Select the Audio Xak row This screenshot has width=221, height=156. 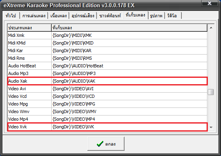coord(107,81)
